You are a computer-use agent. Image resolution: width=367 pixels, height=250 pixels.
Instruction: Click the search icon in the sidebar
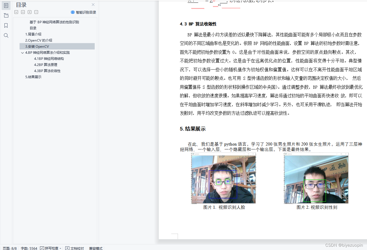pyautogui.click(x=6, y=35)
